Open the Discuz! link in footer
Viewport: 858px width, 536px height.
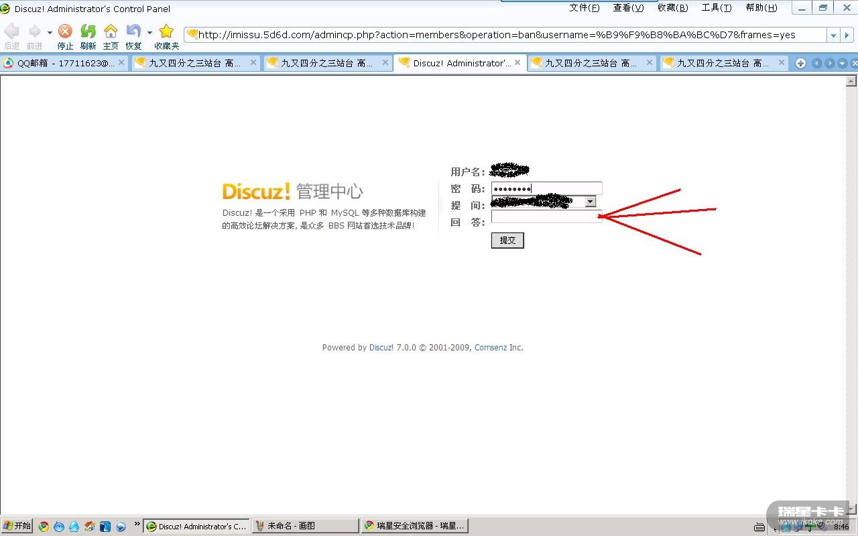coord(381,348)
